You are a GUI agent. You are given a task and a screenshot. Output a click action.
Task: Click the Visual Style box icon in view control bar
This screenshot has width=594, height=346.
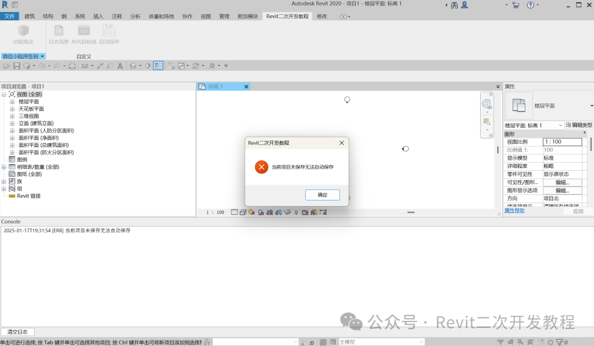click(x=243, y=212)
